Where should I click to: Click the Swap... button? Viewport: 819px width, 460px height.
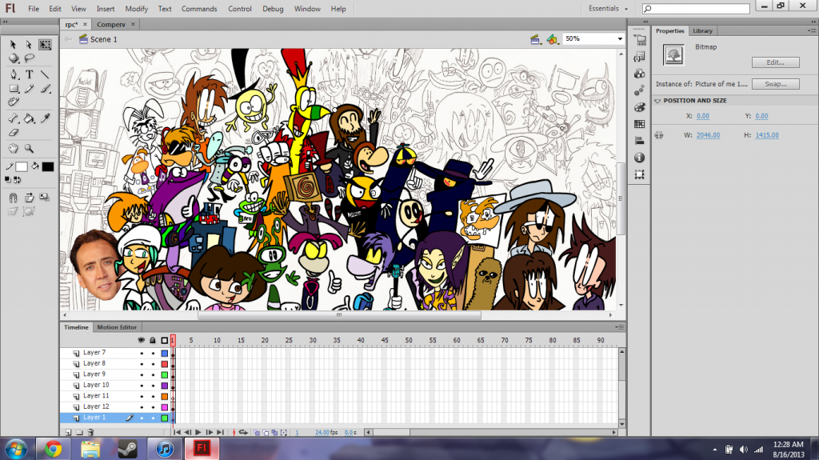776,84
